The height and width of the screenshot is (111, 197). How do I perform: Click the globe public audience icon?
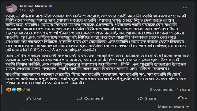coord(32,10)
